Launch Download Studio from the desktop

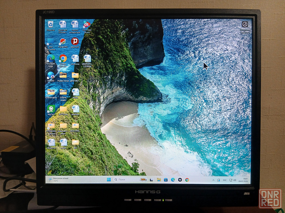click(87, 25)
